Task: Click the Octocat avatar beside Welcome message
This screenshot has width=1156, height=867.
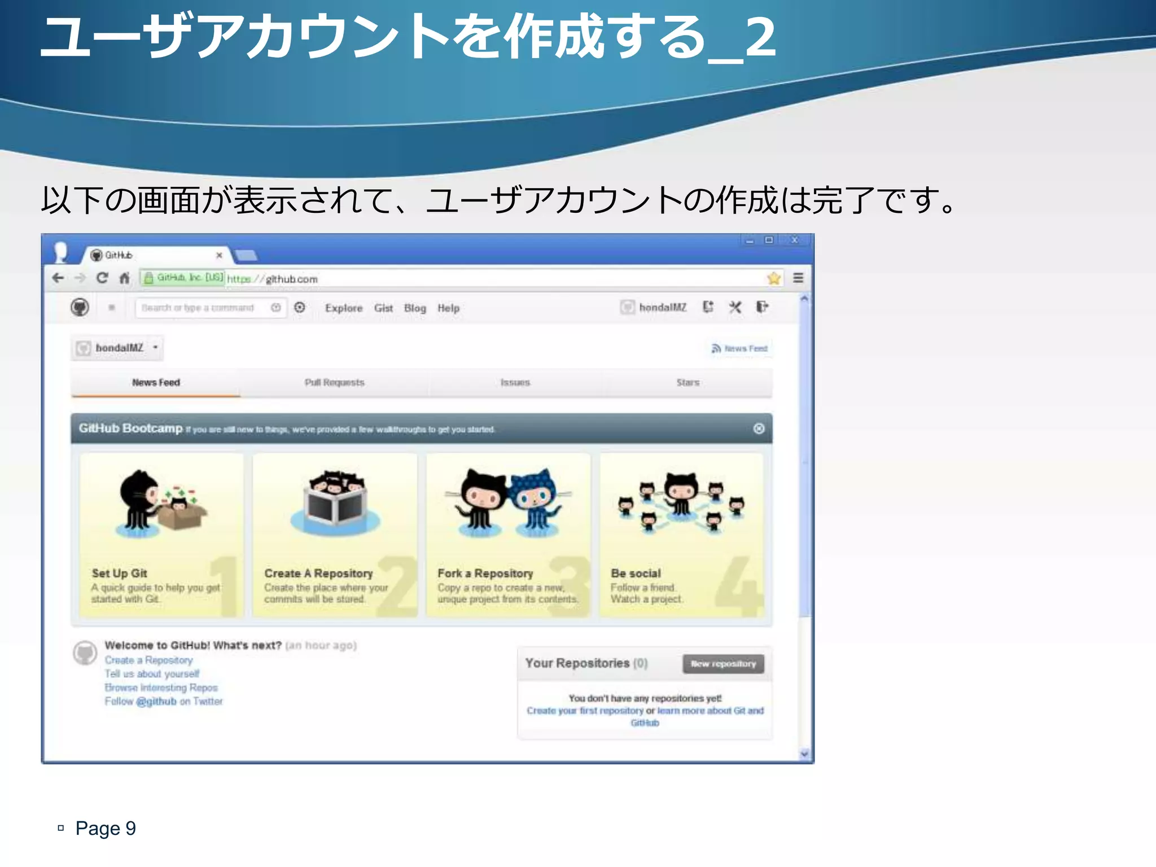Action: coord(85,653)
